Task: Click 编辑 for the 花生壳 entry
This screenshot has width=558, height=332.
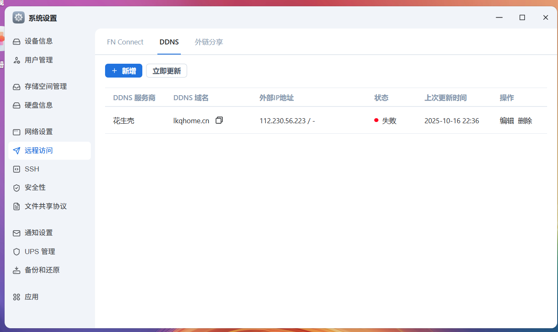Action: click(507, 121)
